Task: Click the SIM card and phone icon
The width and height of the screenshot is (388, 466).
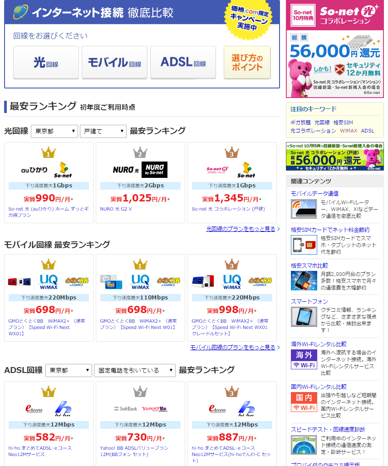Action: (304, 245)
